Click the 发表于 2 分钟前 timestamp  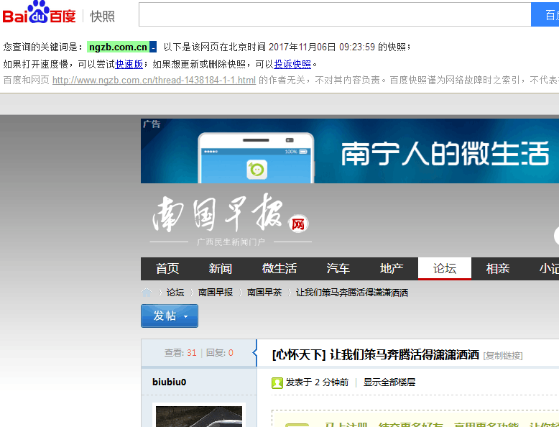(317, 382)
